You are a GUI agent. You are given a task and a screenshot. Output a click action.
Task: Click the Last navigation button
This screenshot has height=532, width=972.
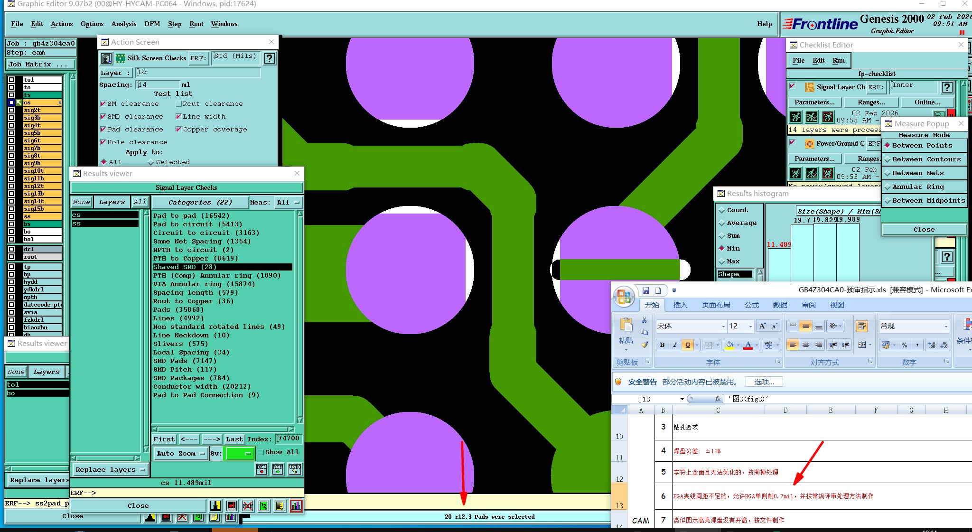[x=234, y=439]
